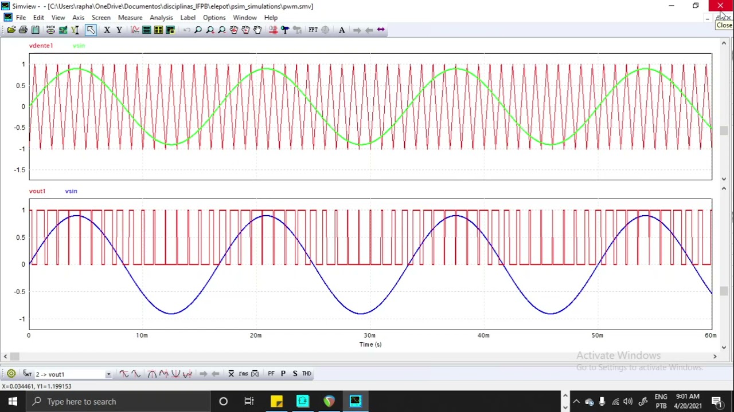Click the purple double-arrow icon
Image resolution: width=734 pixels, height=412 pixels.
[x=381, y=30]
